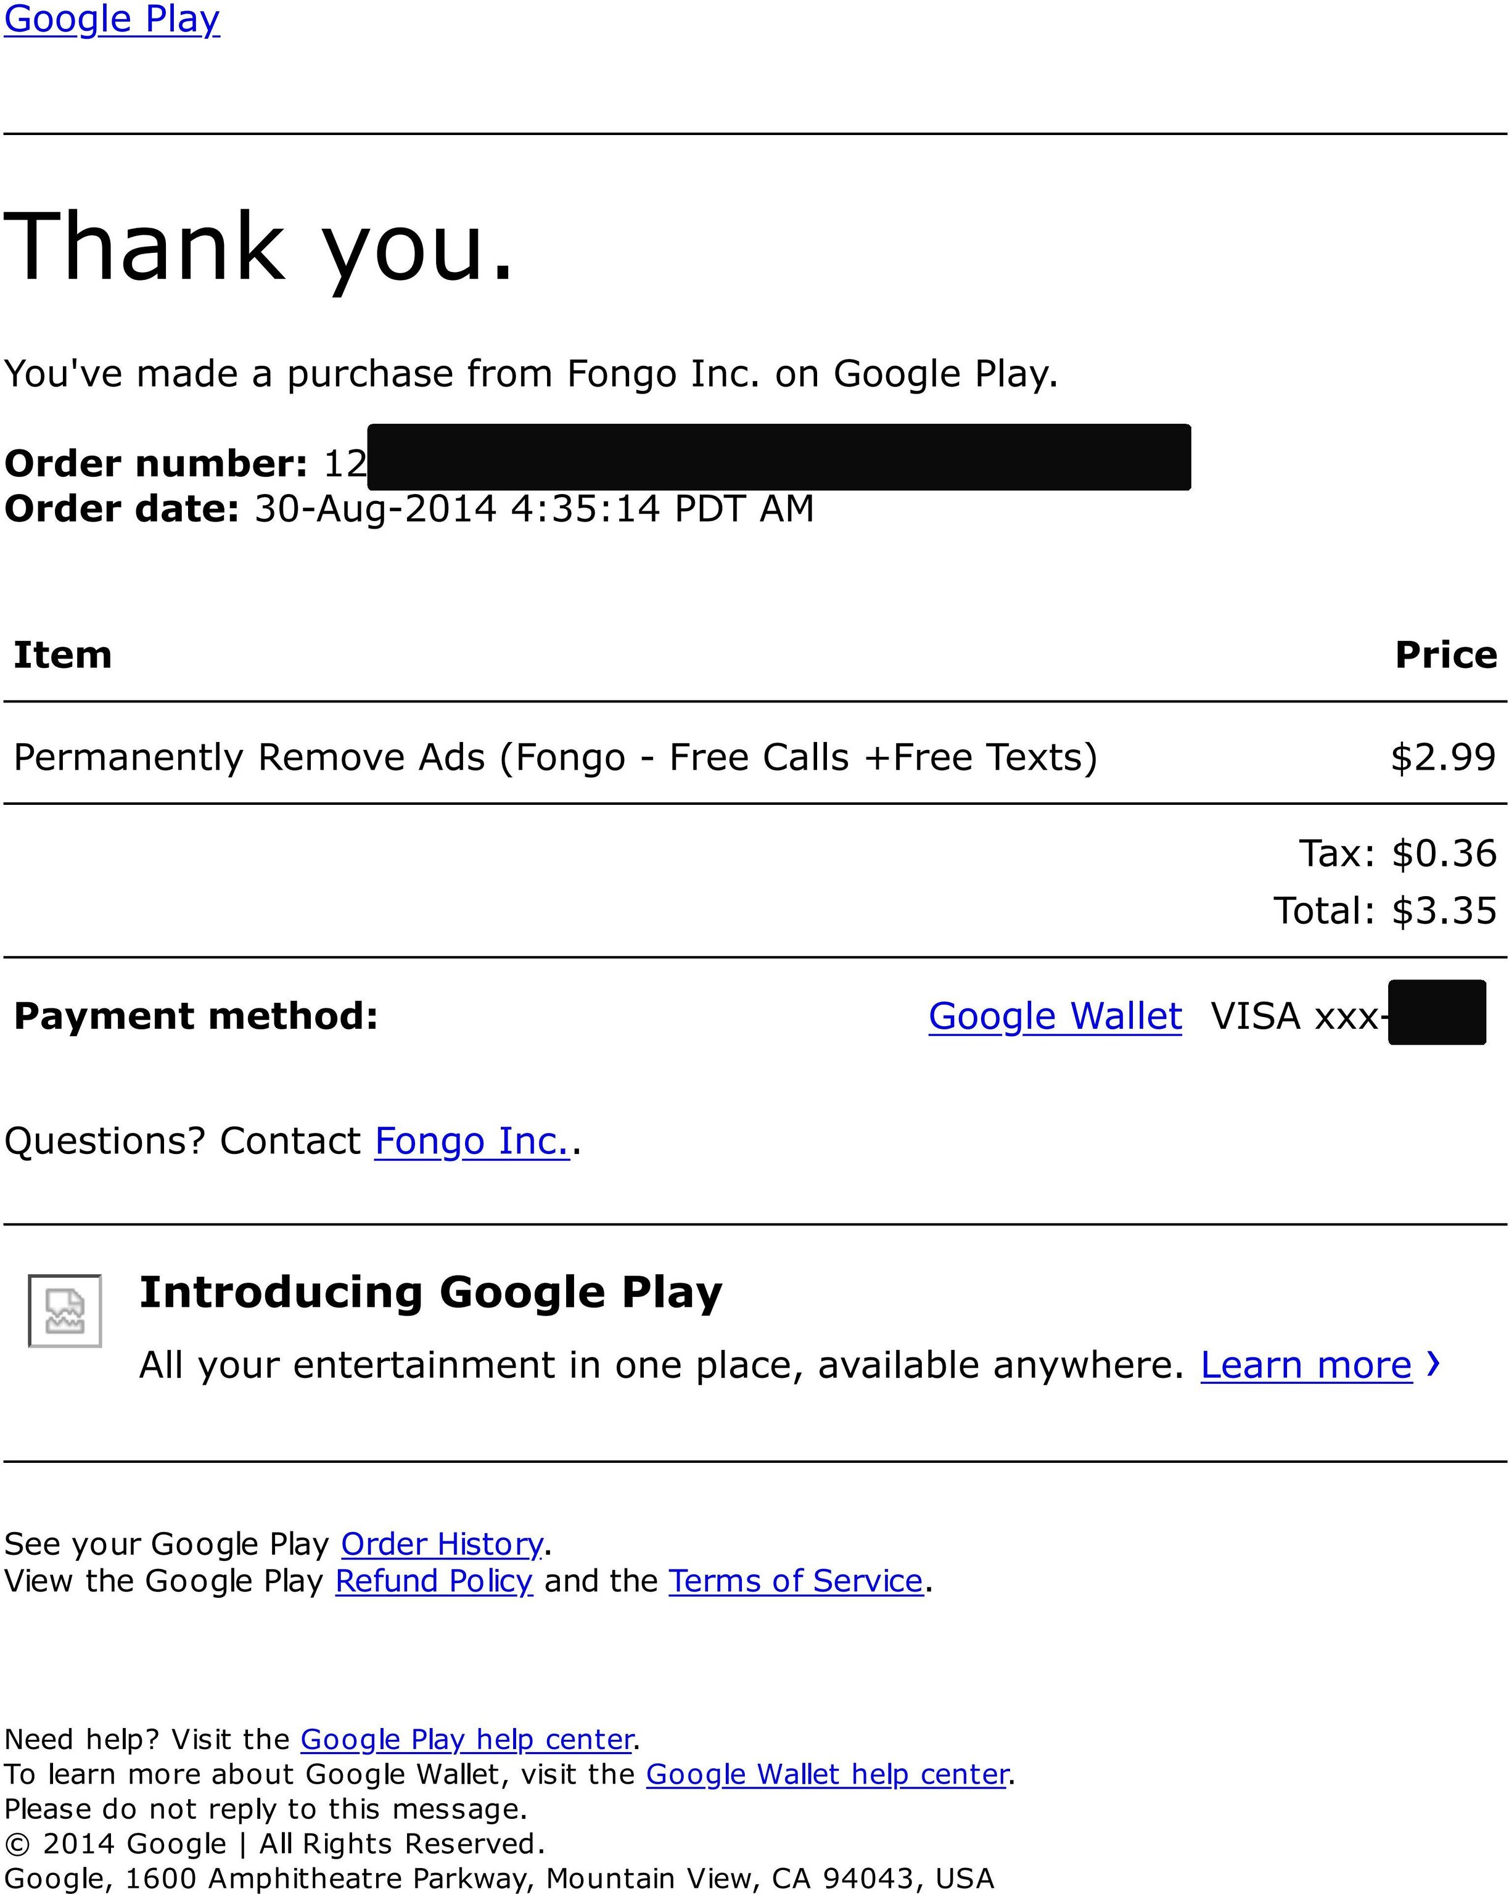Screen dimensions: 1509x1894
Task: View your Order History
Action: pos(442,1544)
